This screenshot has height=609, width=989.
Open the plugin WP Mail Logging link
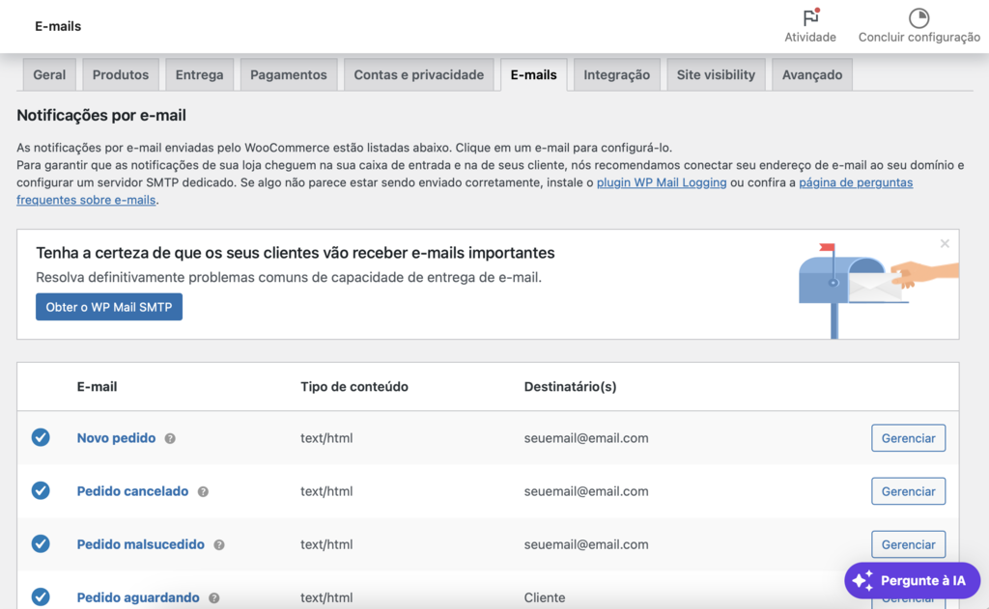[662, 181]
